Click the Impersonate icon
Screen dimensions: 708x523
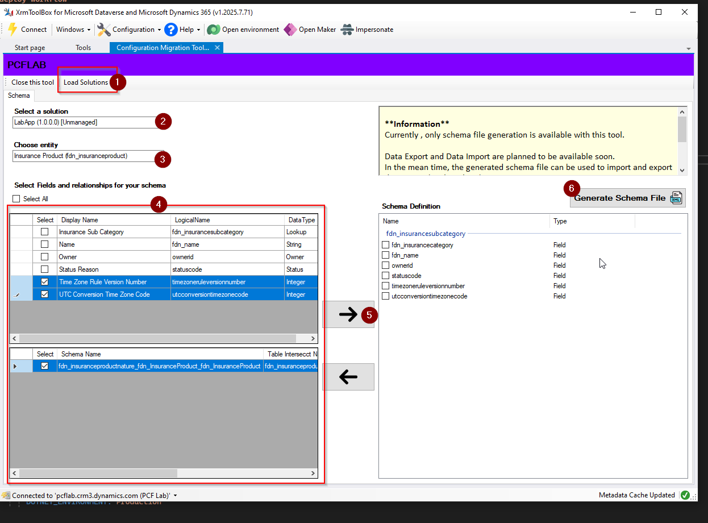pos(347,30)
